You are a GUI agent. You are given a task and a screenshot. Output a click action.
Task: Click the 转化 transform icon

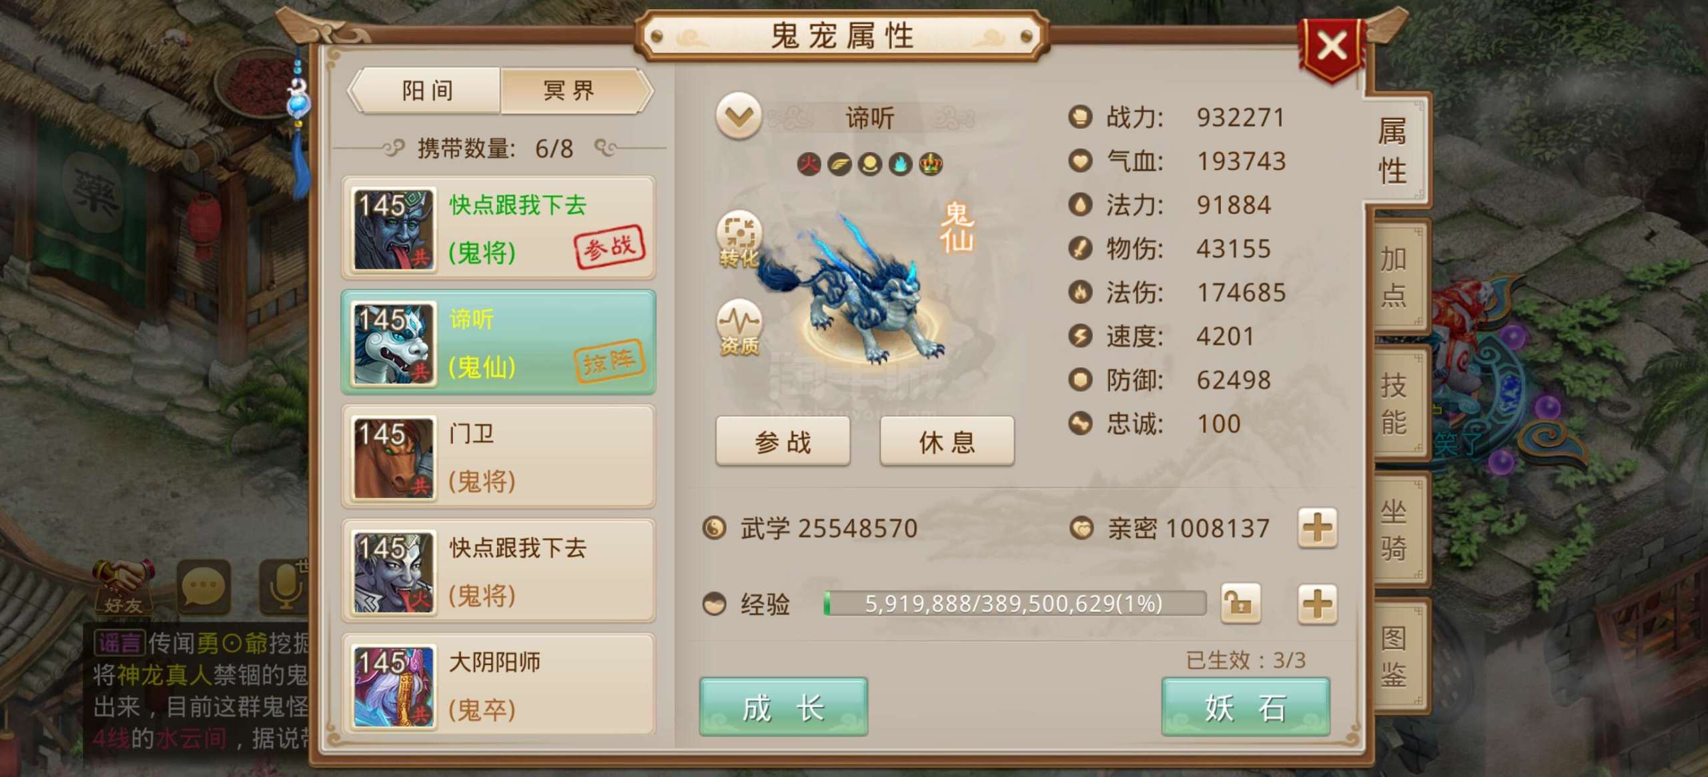tap(739, 239)
